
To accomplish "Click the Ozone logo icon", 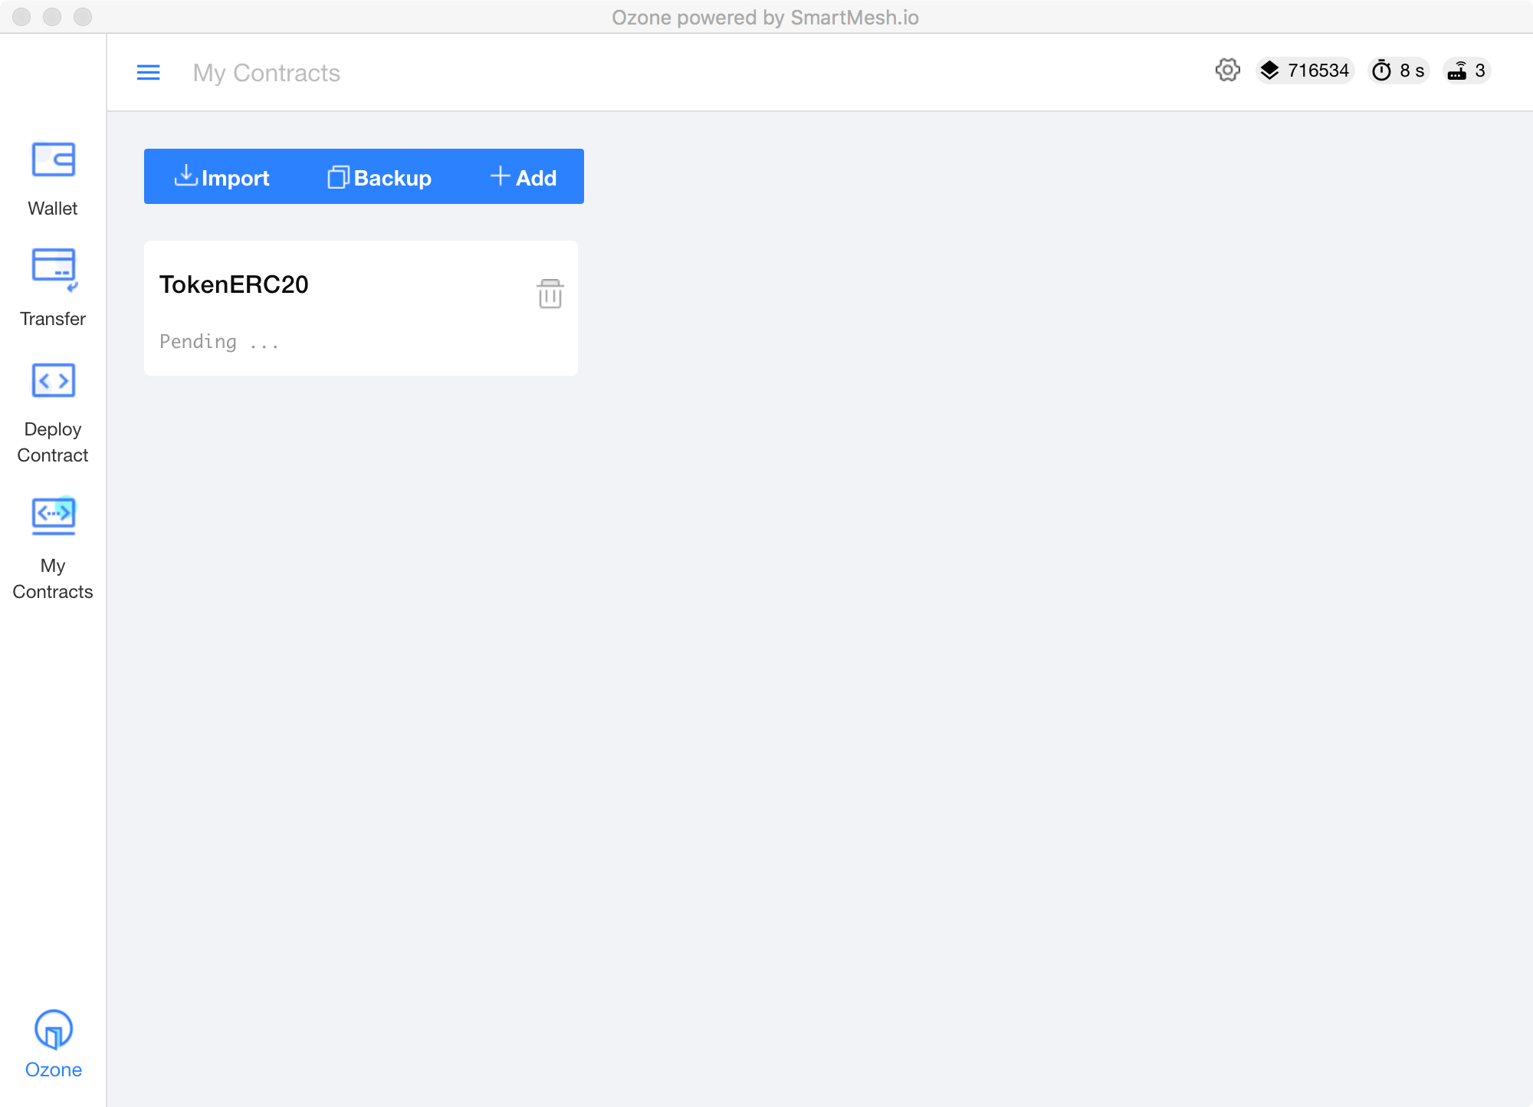I will (53, 1030).
